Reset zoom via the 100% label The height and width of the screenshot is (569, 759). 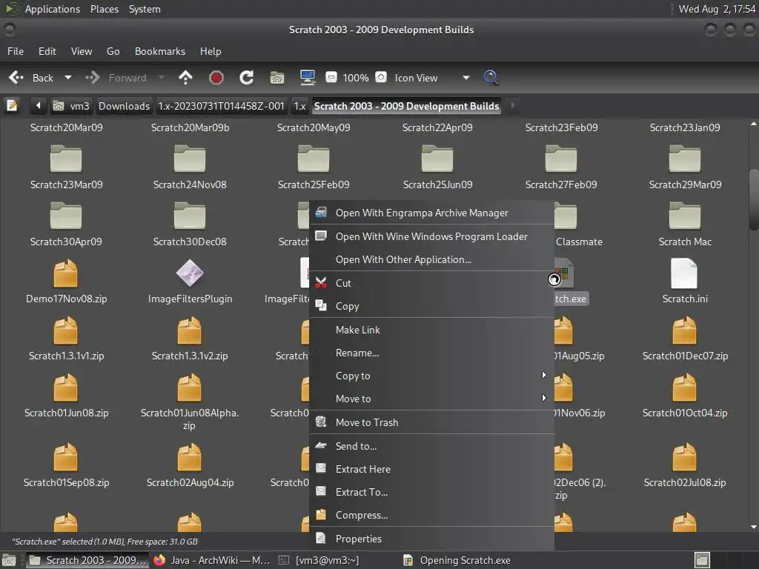tap(356, 78)
